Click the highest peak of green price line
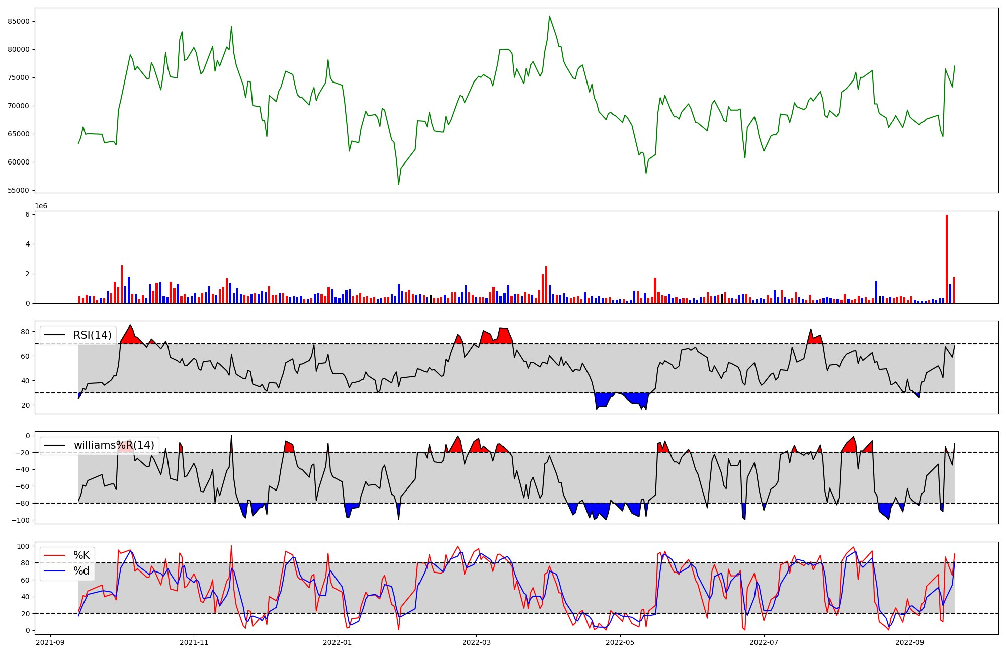 click(549, 16)
